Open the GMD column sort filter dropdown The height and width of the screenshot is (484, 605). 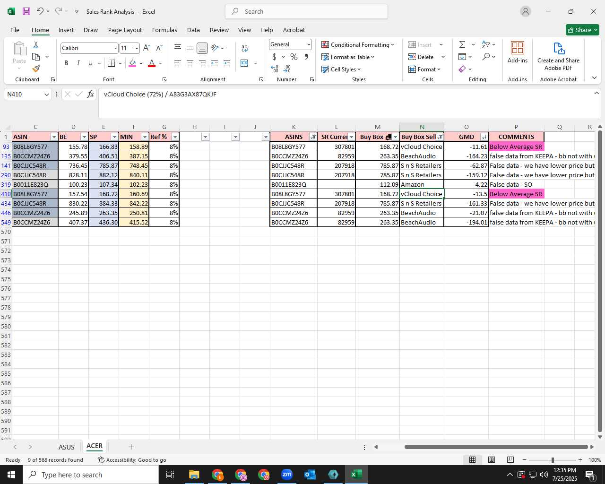pos(484,137)
